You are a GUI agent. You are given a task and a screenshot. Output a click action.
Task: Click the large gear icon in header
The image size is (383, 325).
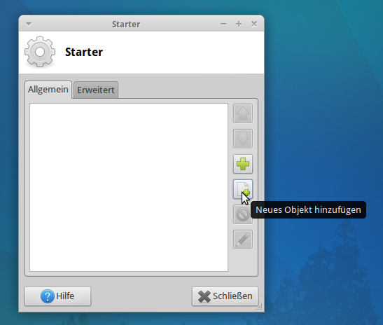[x=40, y=52]
